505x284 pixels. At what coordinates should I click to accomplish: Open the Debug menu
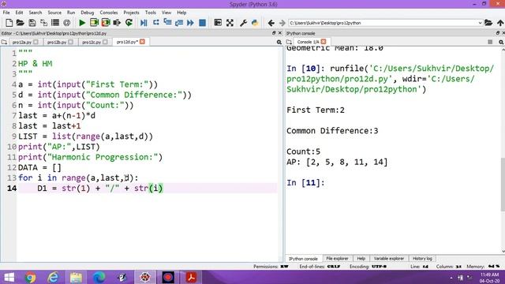click(87, 13)
